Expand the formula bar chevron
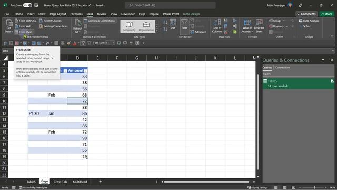The width and height of the screenshot is (337, 190). 333,51
